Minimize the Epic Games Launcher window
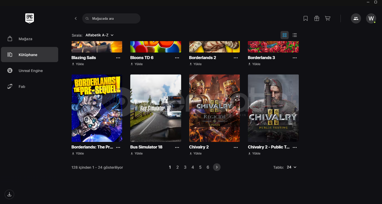 click(x=368, y=2)
